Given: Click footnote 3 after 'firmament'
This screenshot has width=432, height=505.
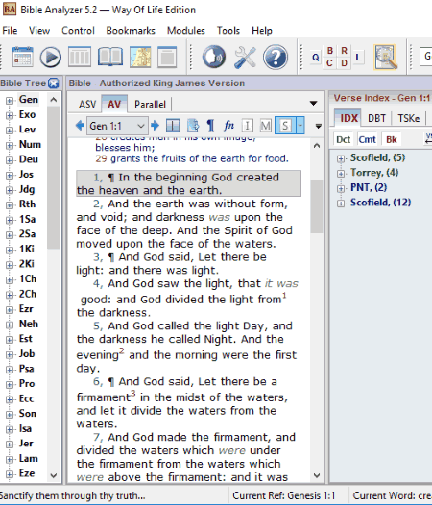Looking at the screenshot, I should 133,394.
